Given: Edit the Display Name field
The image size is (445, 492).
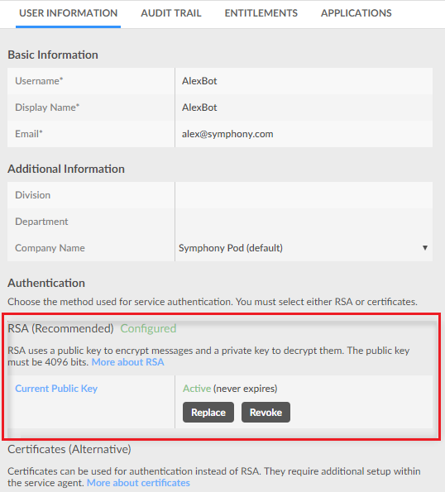Looking at the screenshot, I should [304, 107].
